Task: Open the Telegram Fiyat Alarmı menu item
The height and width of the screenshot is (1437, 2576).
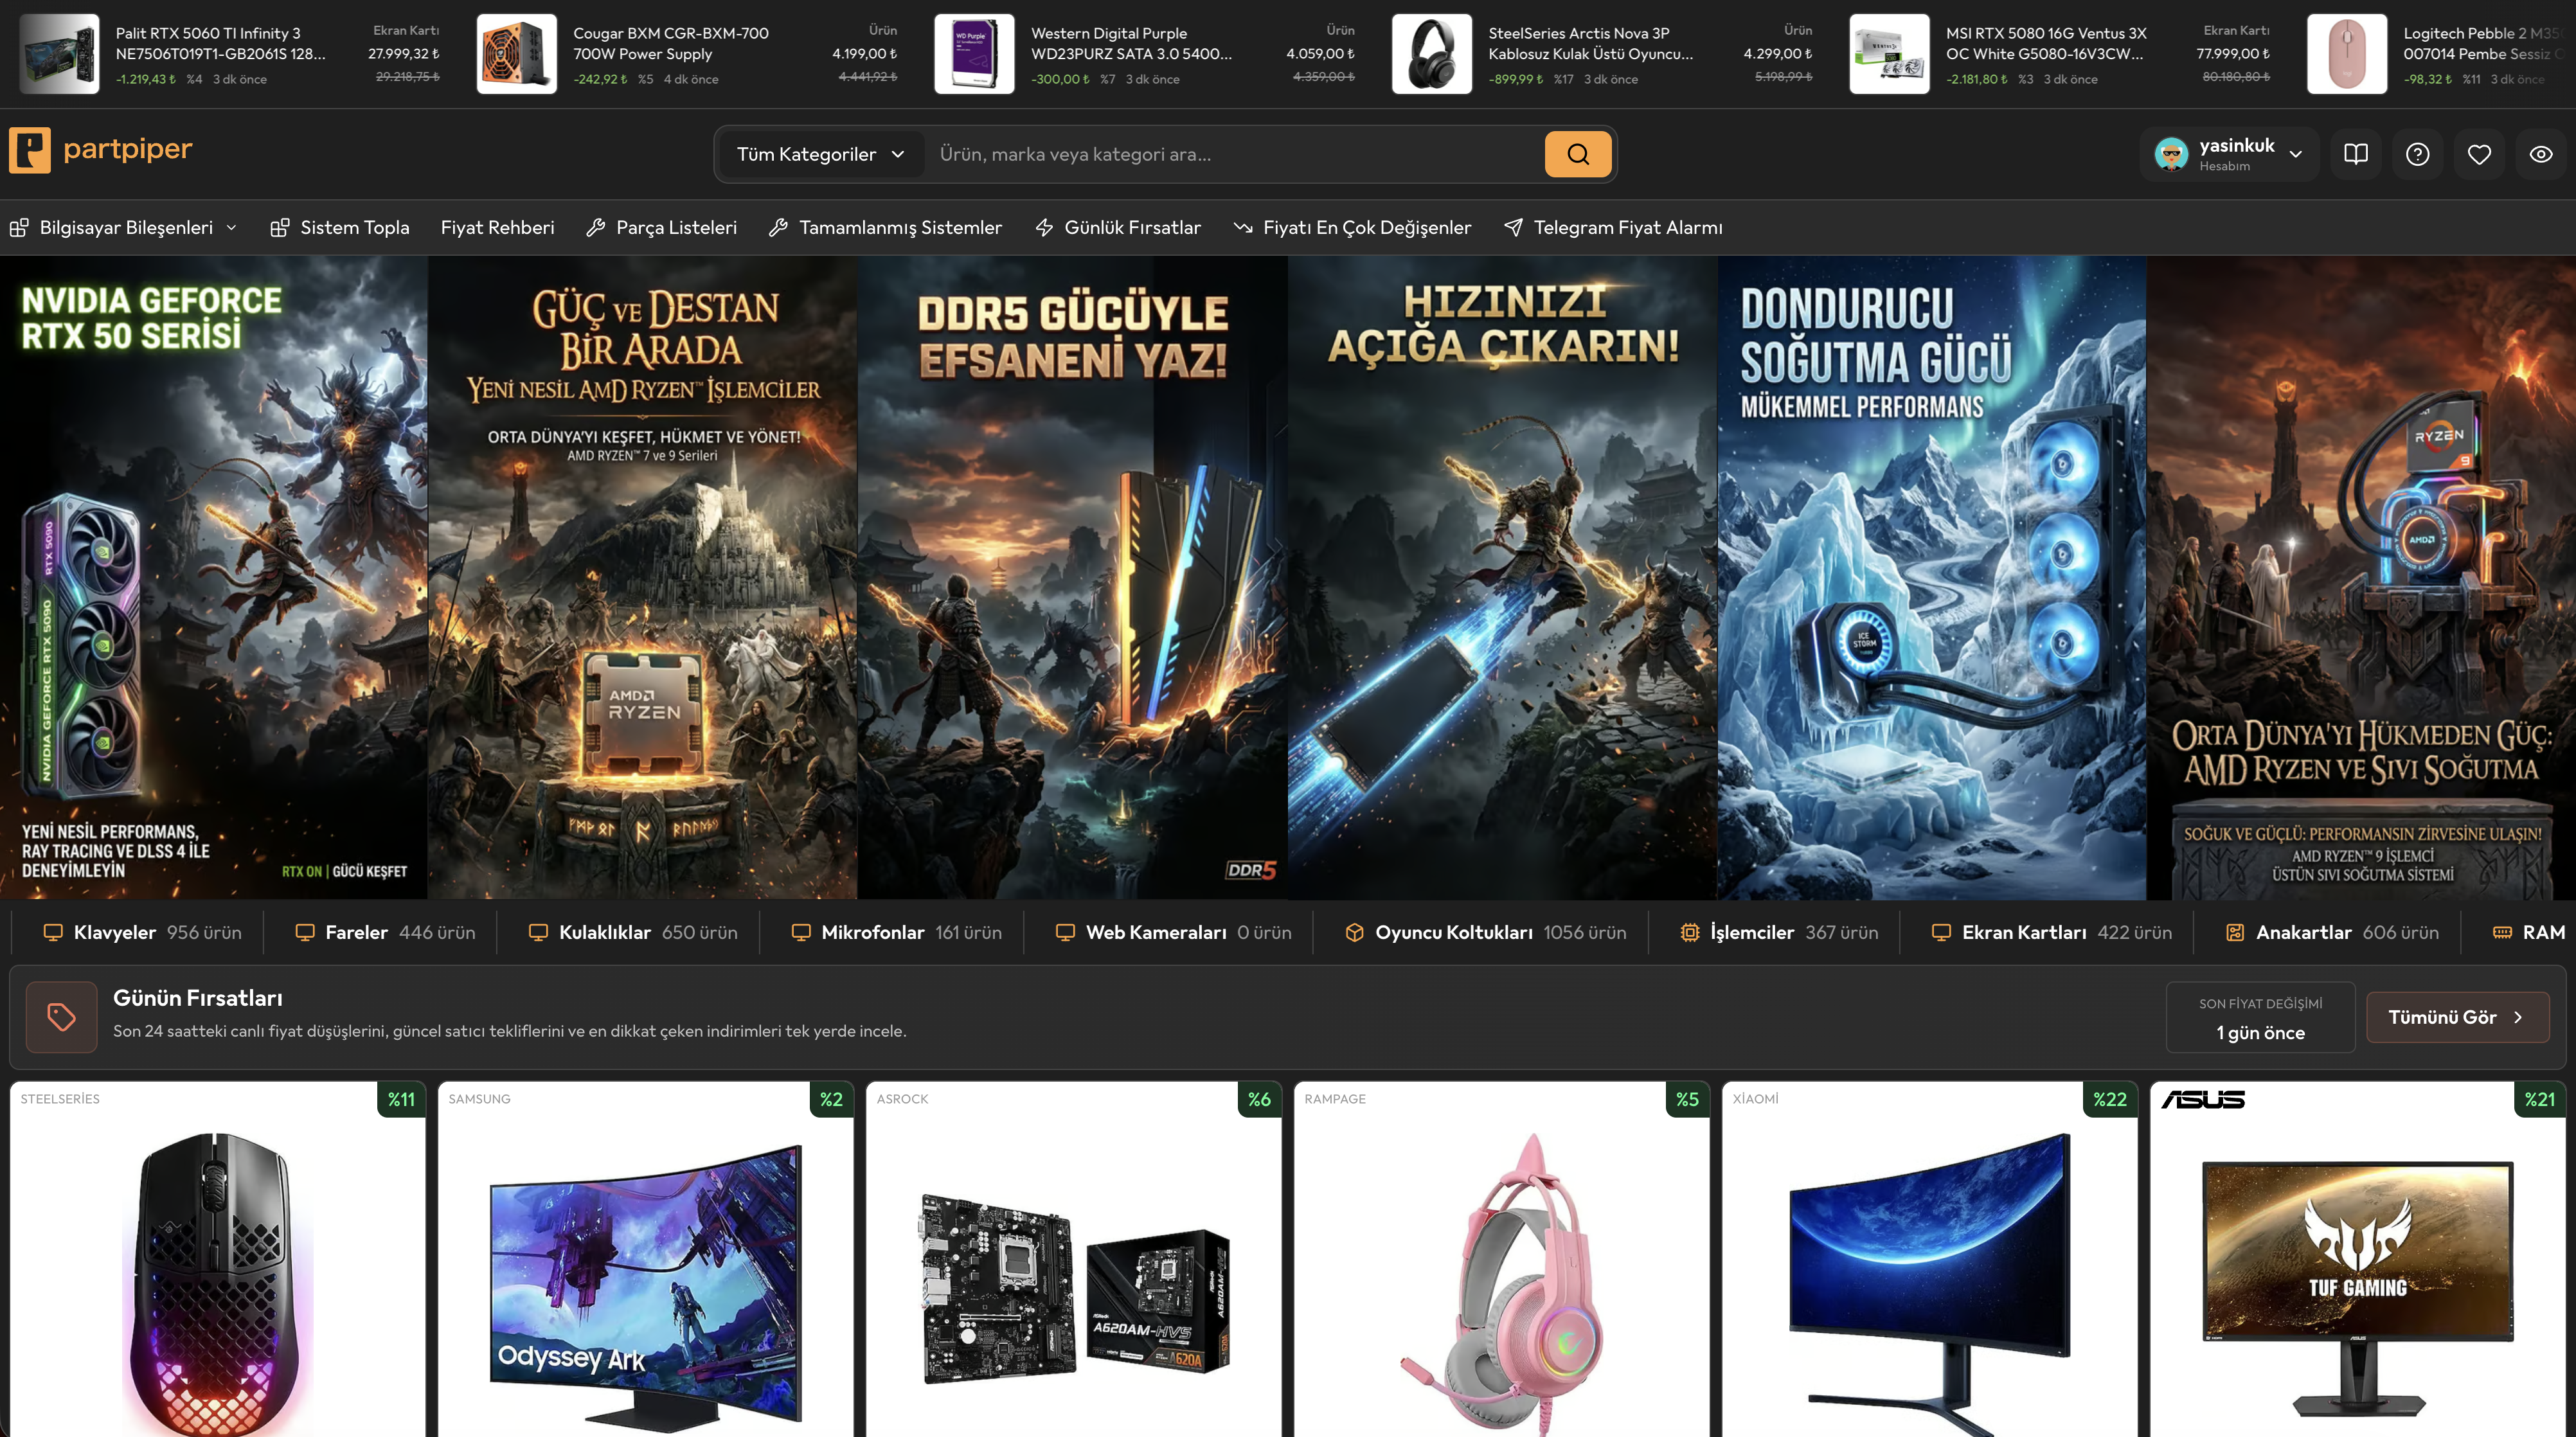Action: (x=1613, y=228)
